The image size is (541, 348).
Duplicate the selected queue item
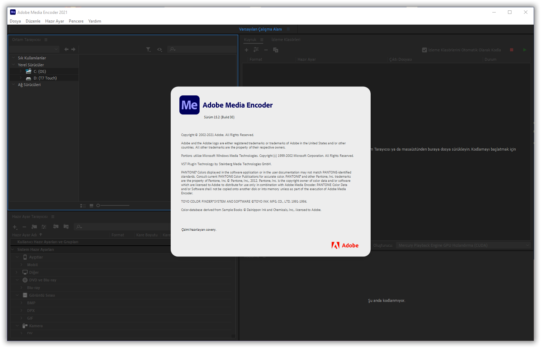coord(276,50)
